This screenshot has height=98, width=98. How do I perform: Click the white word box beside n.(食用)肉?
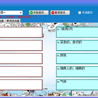[21, 32]
